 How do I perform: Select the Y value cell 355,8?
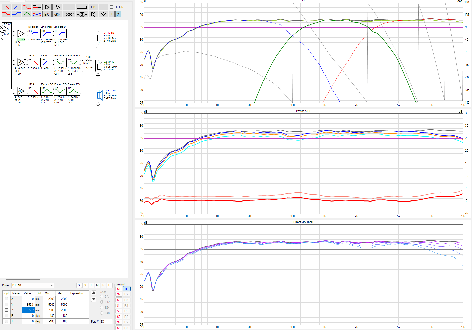(28, 305)
